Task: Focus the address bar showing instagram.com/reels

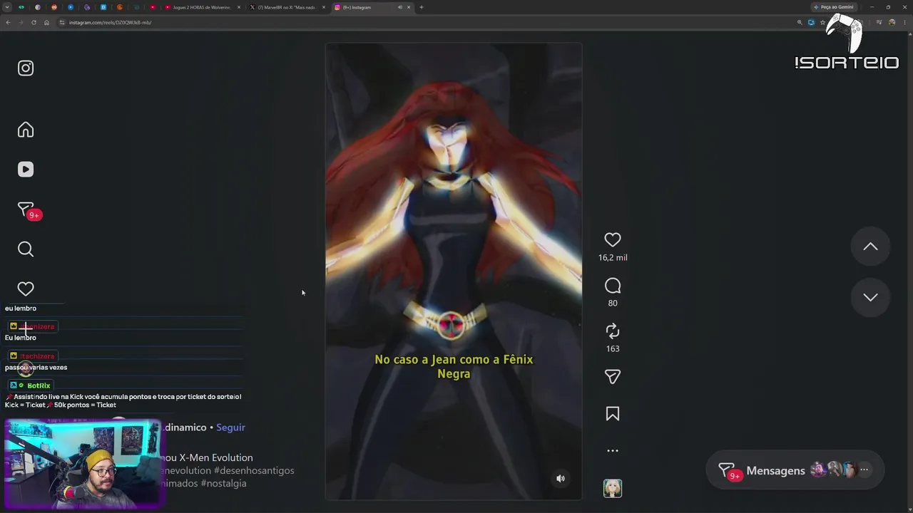Action: (428, 23)
